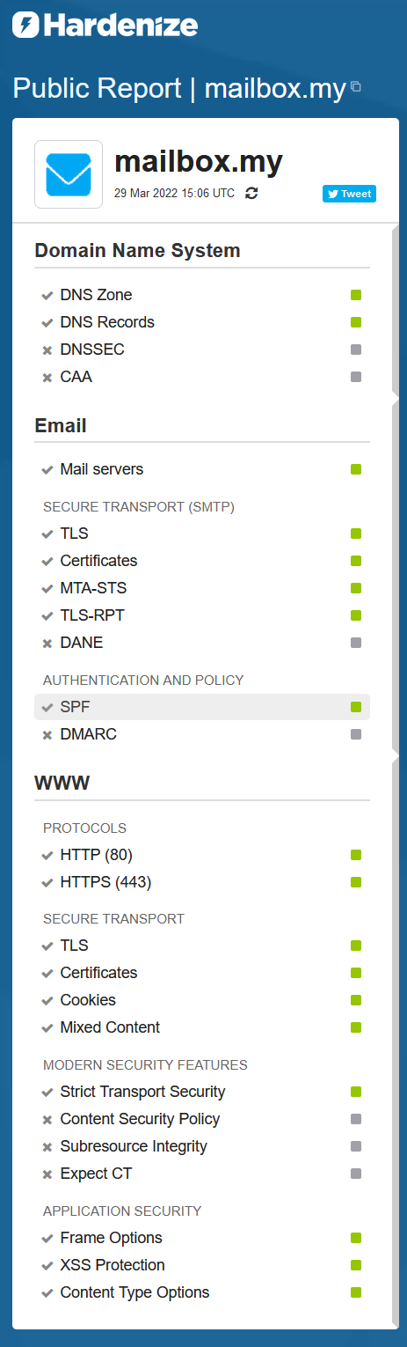Click the mailbox envelope thumbnail
Viewport: 407px width, 1347px height.
[69, 174]
